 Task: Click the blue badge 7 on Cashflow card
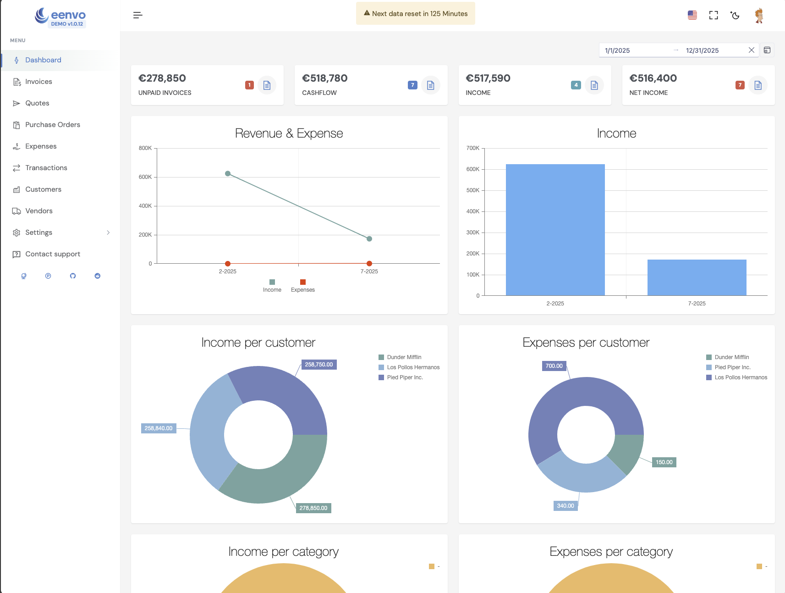[x=412, y=85]
